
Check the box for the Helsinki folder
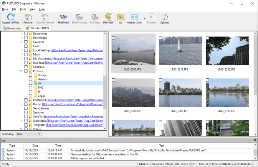point(30,79)
